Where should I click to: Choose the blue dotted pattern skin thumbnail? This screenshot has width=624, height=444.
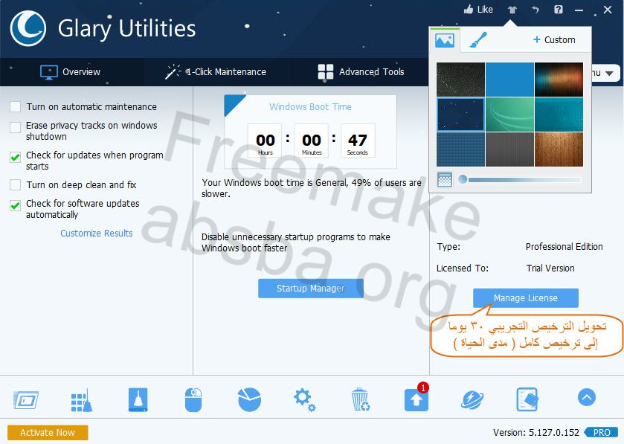click(x=460, y=149)
